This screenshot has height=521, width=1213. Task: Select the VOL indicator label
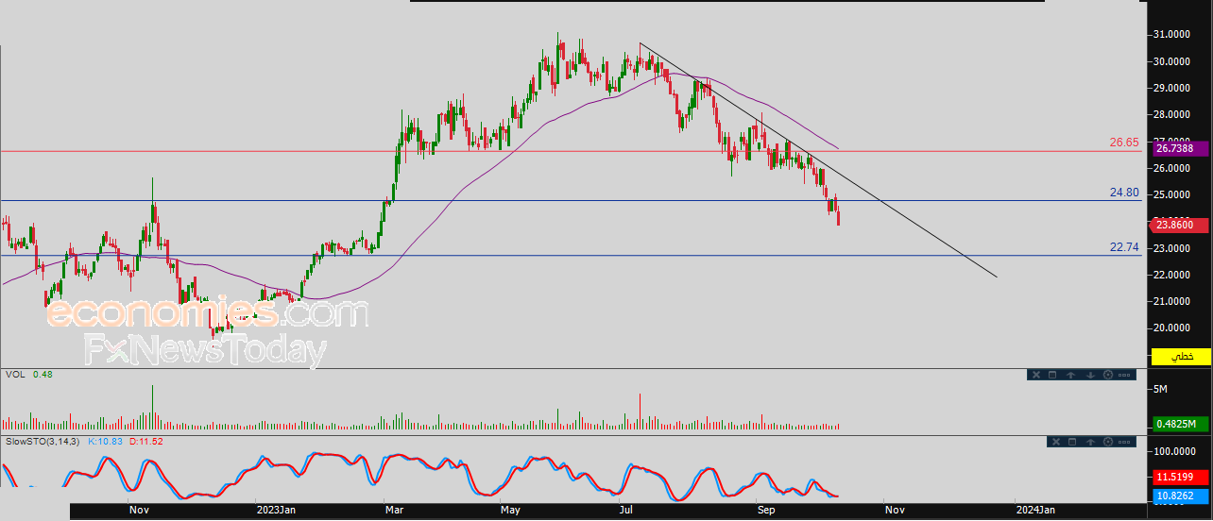click(15, 374)
